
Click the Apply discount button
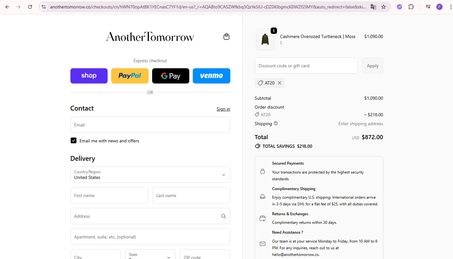[373, 66]
